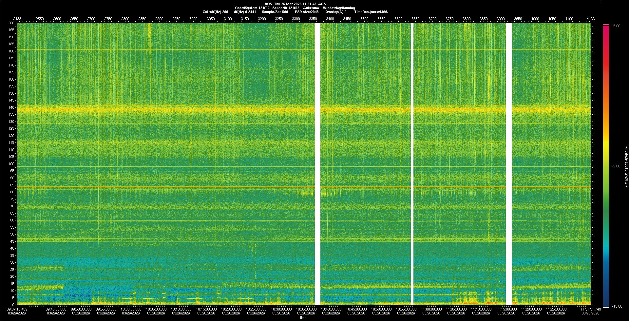Click the Time x-axis title
Screen dimensions: 629x321
click(x=303, y=318)
